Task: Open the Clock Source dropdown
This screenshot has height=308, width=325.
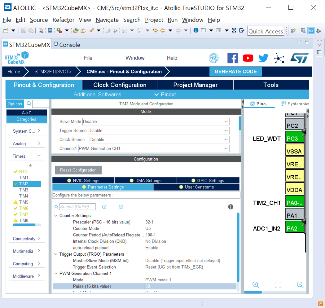Action: [160, 139]
